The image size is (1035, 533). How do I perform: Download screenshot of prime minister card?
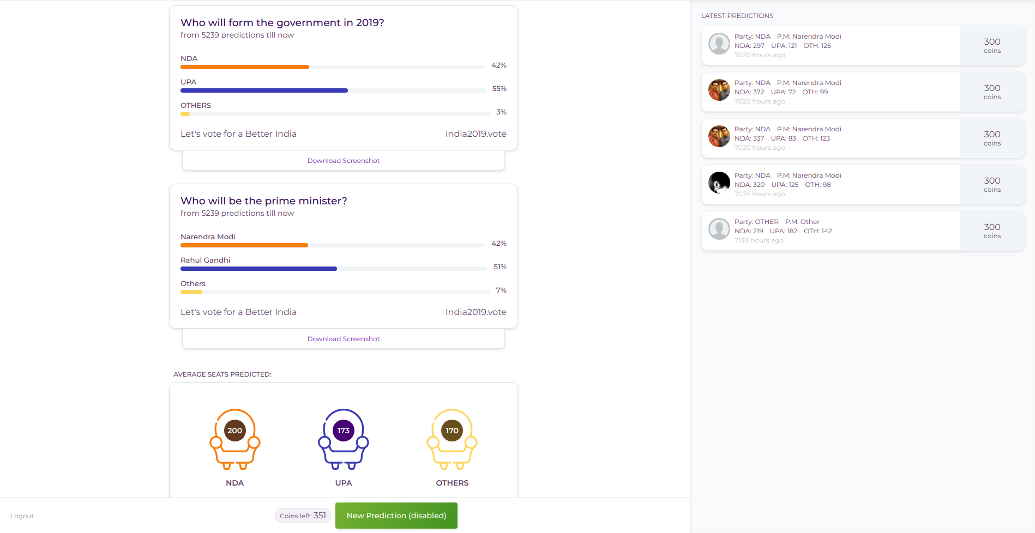[344, 339]
